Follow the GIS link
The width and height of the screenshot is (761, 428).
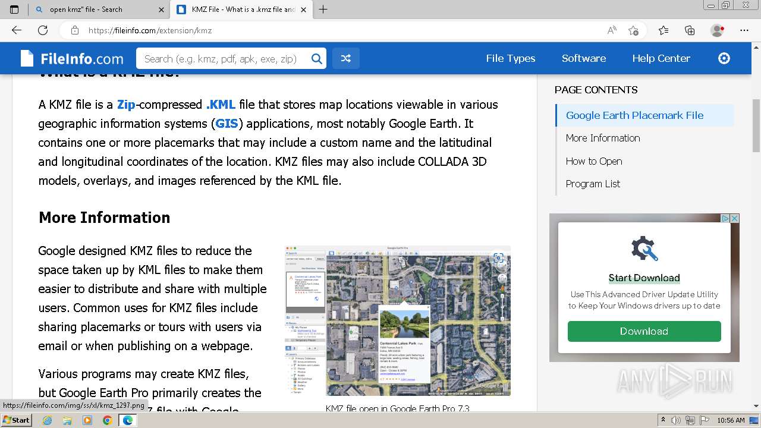pyautogui.click(x=227, y=124)
